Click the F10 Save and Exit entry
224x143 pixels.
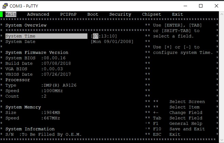pyautogui.click(x=179, y=129)
